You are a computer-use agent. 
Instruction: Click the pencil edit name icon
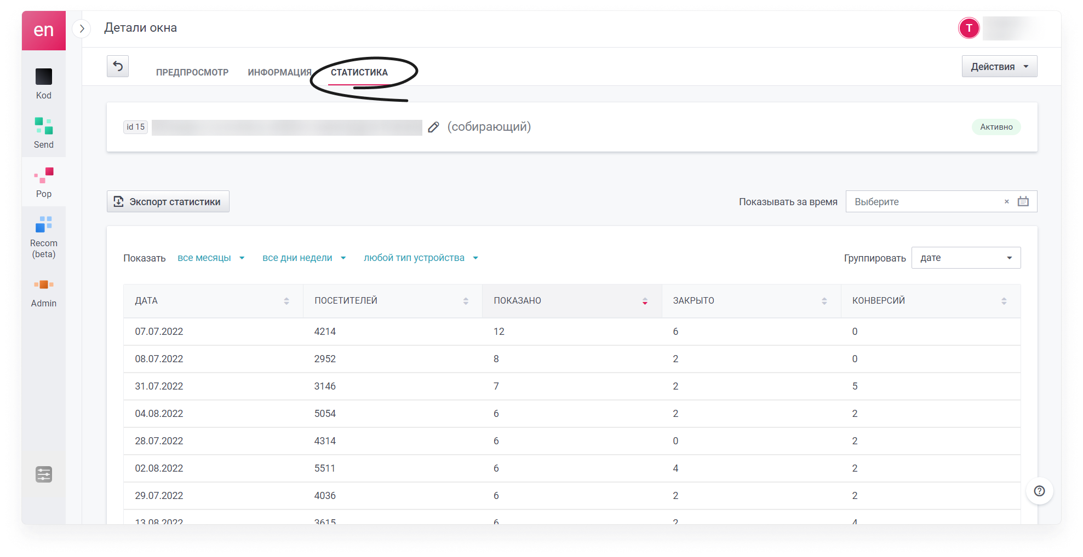click(433, 127)
